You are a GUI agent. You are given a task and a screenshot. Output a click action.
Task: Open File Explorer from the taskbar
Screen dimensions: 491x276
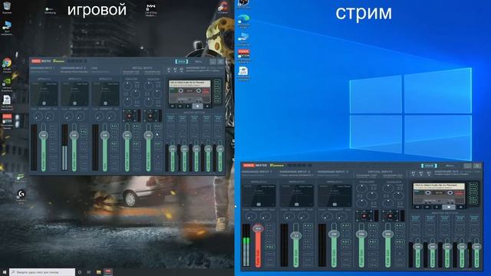(x=99, y=272)
